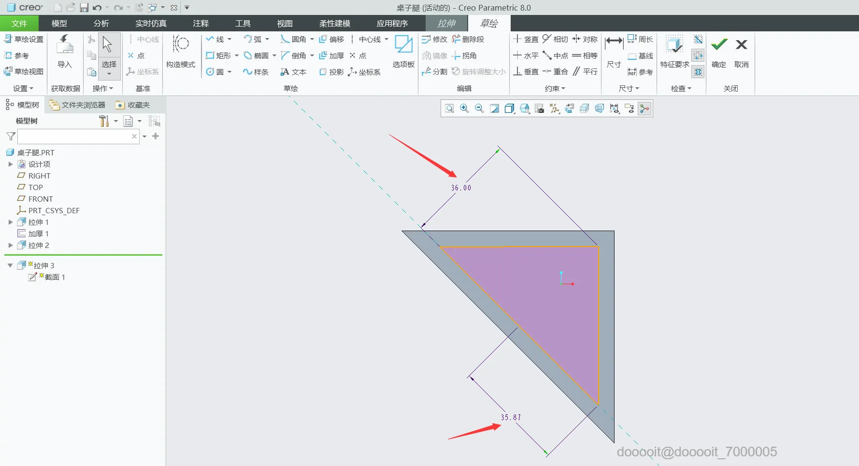This screenshot has height=466, width=859.
Task: Select the Rectangle sketch tool
Action: (218, 55)
